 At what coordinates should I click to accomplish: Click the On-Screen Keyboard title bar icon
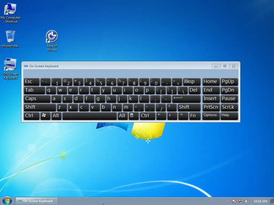pos(26,66)
